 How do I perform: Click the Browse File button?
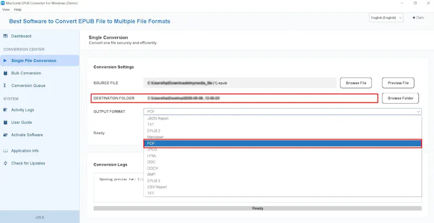pyautogui.click(x=356, y=83)
